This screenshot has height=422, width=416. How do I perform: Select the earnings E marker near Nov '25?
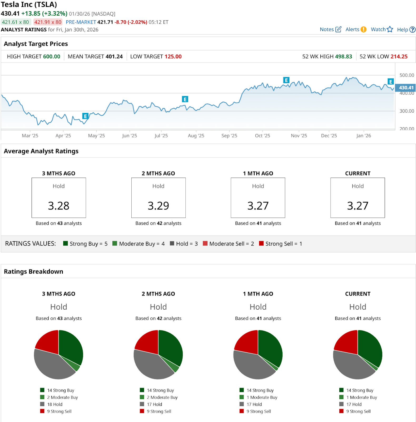(286, 80)
